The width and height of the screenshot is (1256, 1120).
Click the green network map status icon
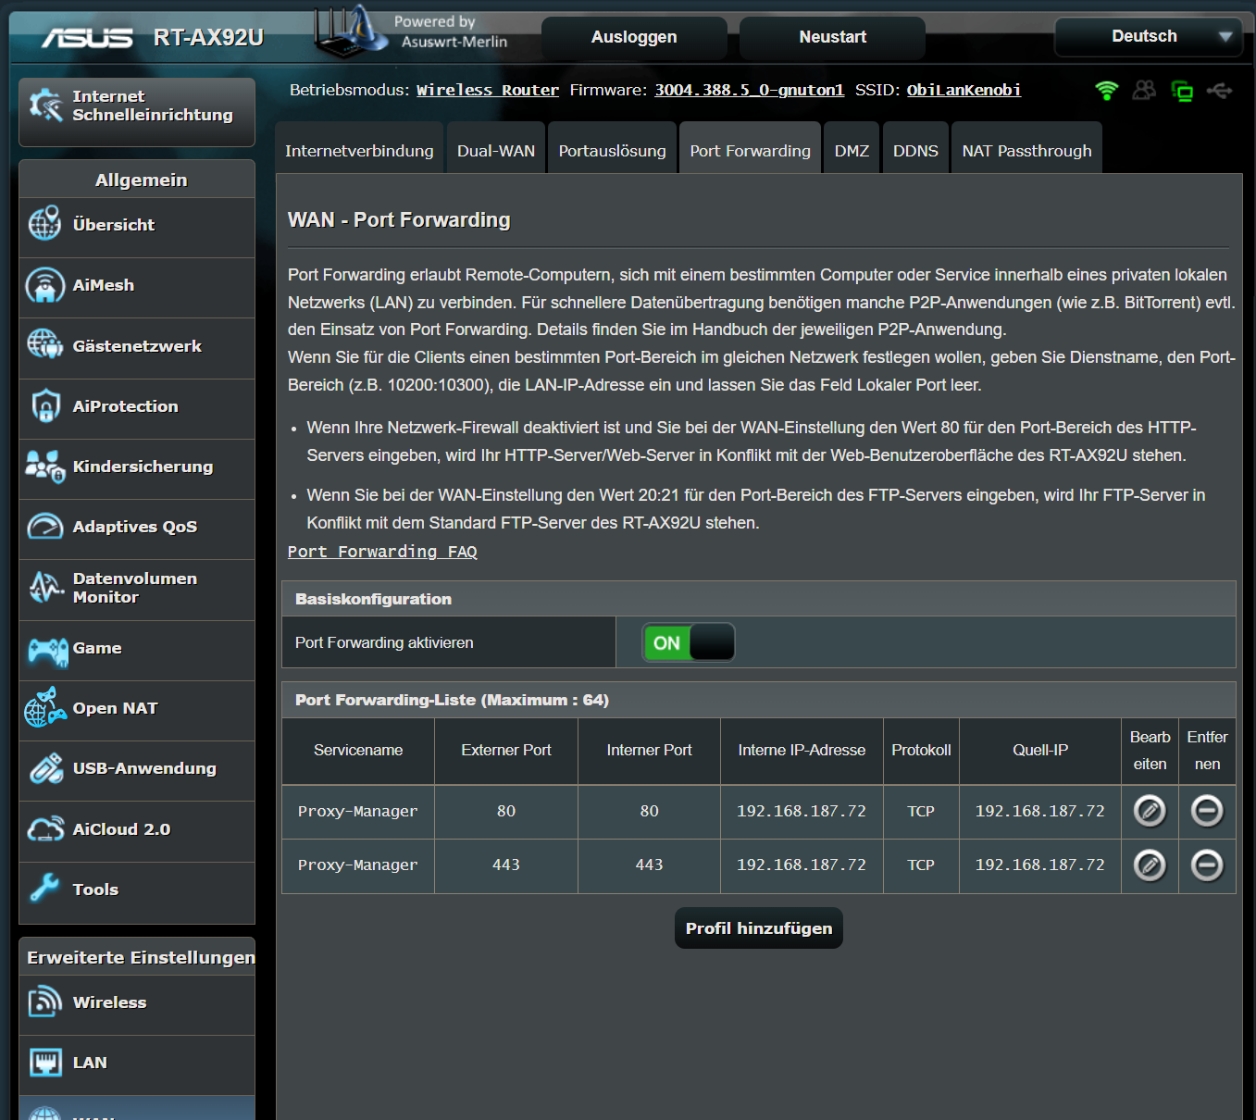[x=1182, y=91]
